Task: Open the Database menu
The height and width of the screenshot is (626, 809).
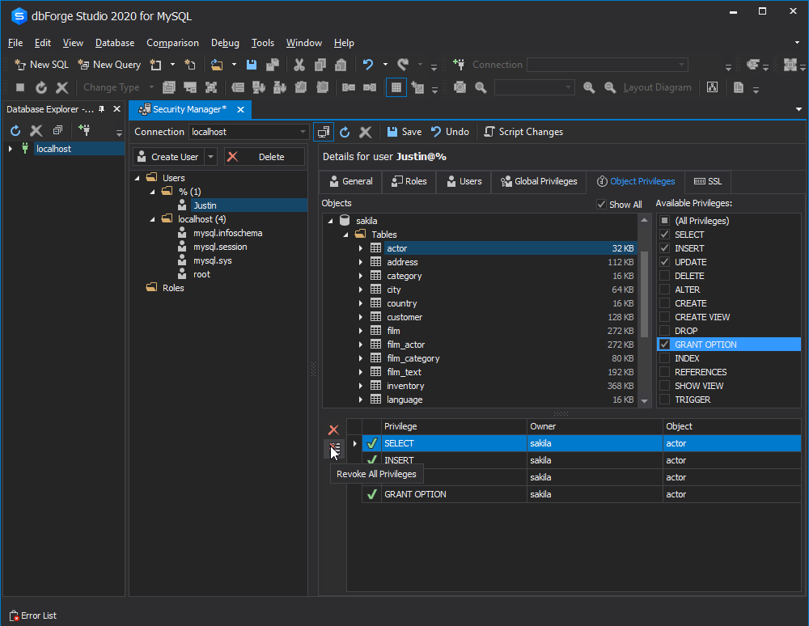Action: [114, 42]
